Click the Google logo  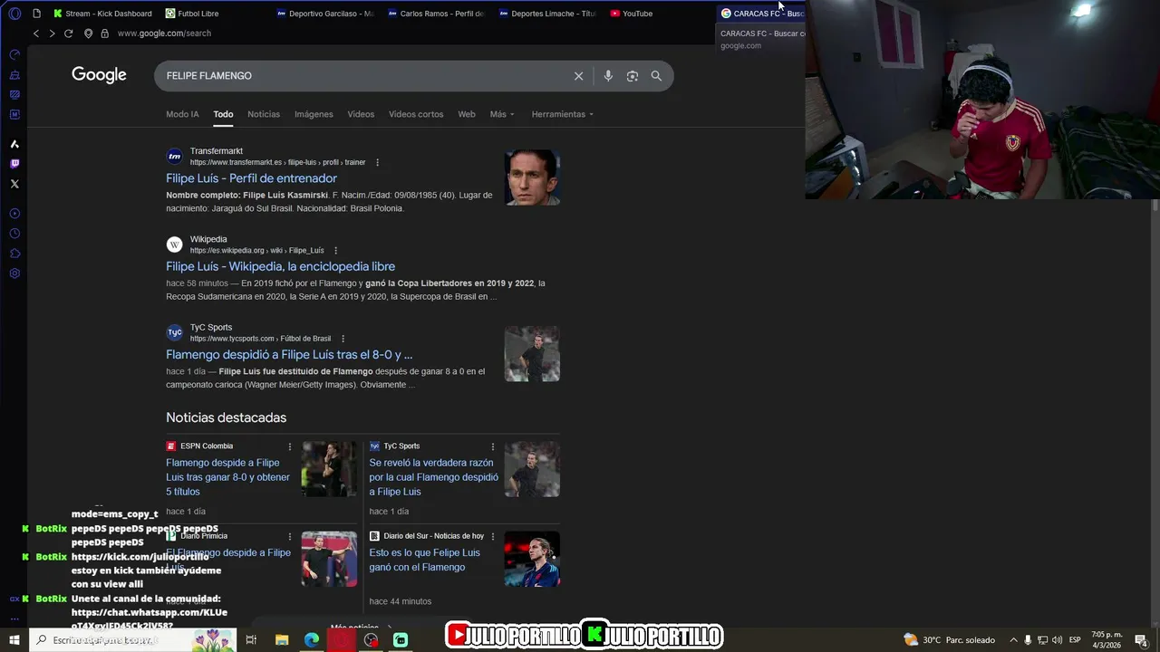point(100,75)
